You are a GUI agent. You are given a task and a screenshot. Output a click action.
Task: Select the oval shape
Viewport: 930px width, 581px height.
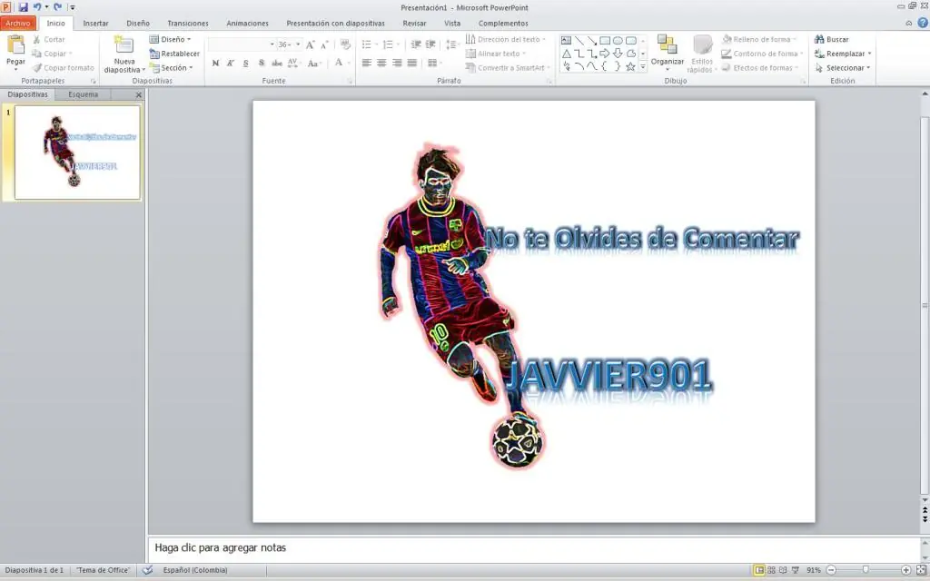point(618,40)
